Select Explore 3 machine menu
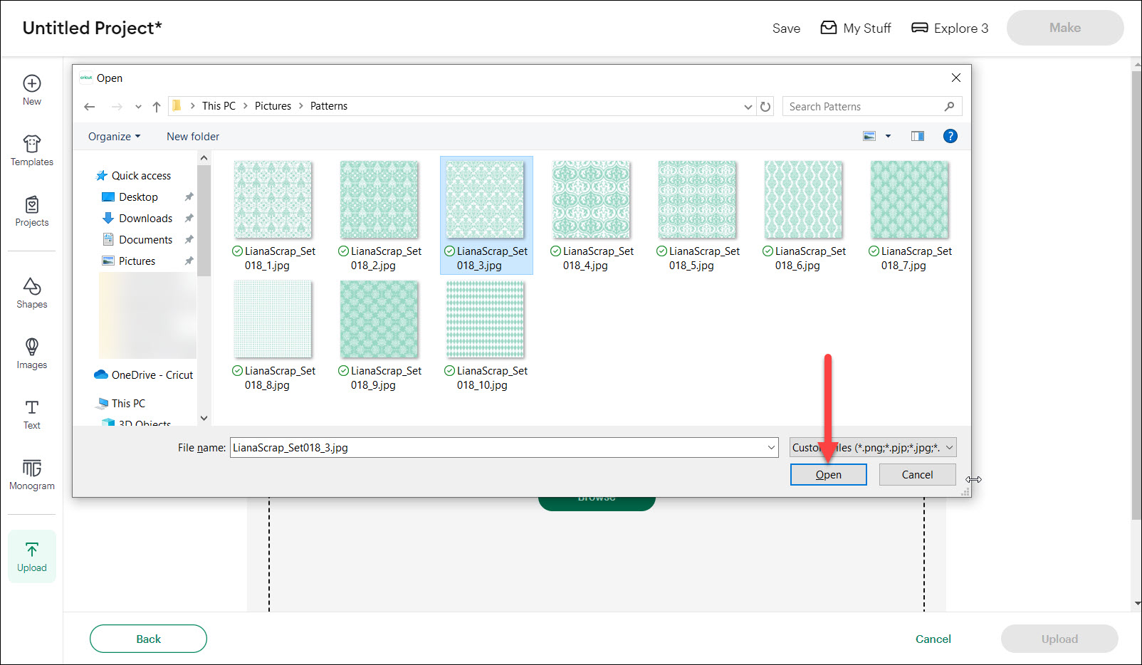 950,28
